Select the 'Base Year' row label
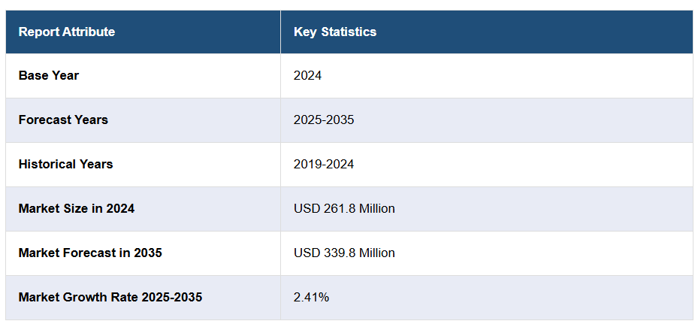 pyautogui.click(x=49, y=75)
